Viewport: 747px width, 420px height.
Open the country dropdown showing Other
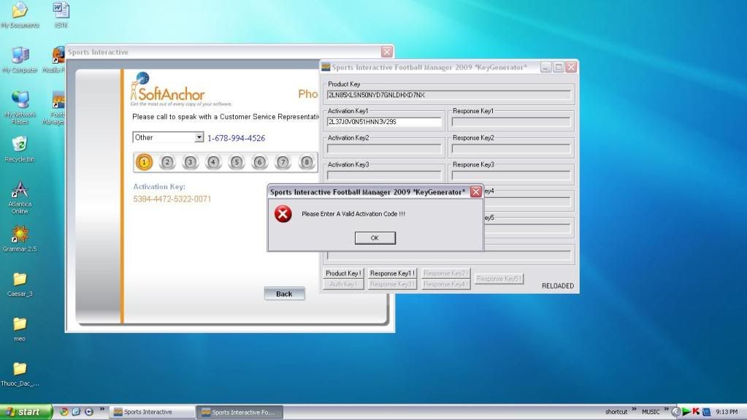tap(199, 137)
